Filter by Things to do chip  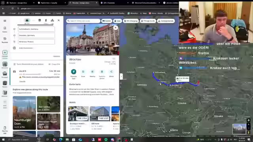148,21
